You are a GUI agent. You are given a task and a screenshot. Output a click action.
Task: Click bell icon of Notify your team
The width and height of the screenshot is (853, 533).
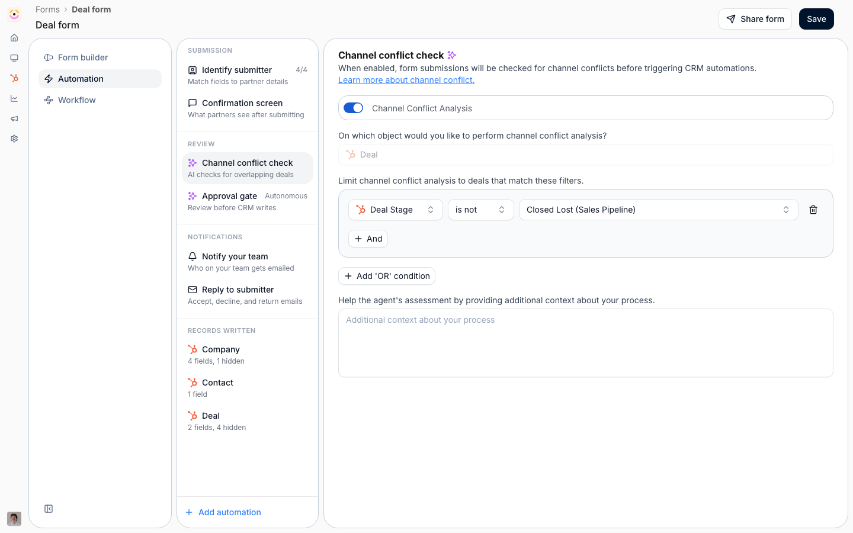[193, 256]
